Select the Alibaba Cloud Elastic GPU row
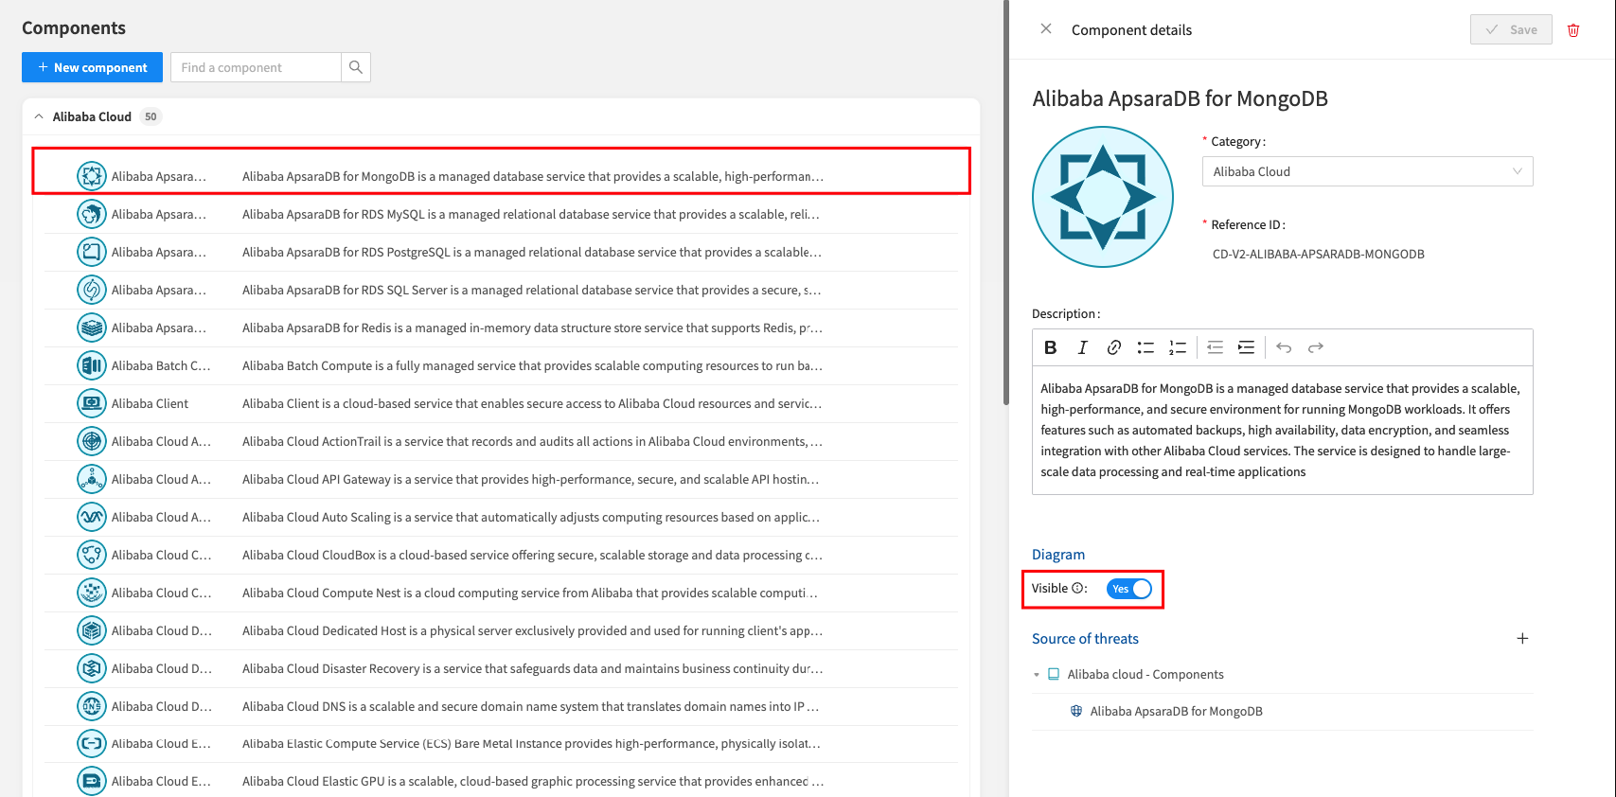Screen dimensions: 1616x797 (x=501, y=781)
